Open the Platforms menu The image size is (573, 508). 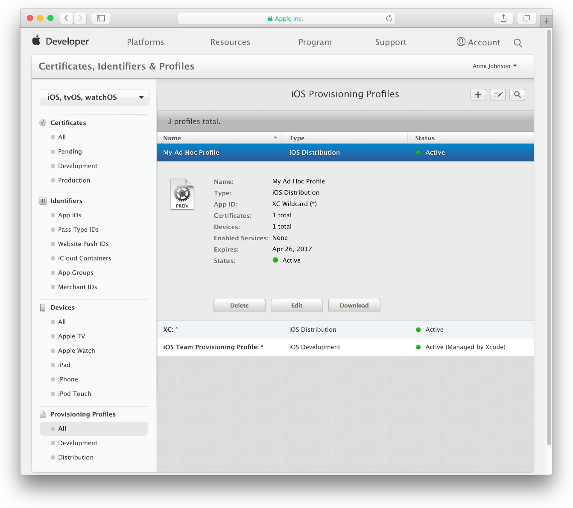pos(146,42)
